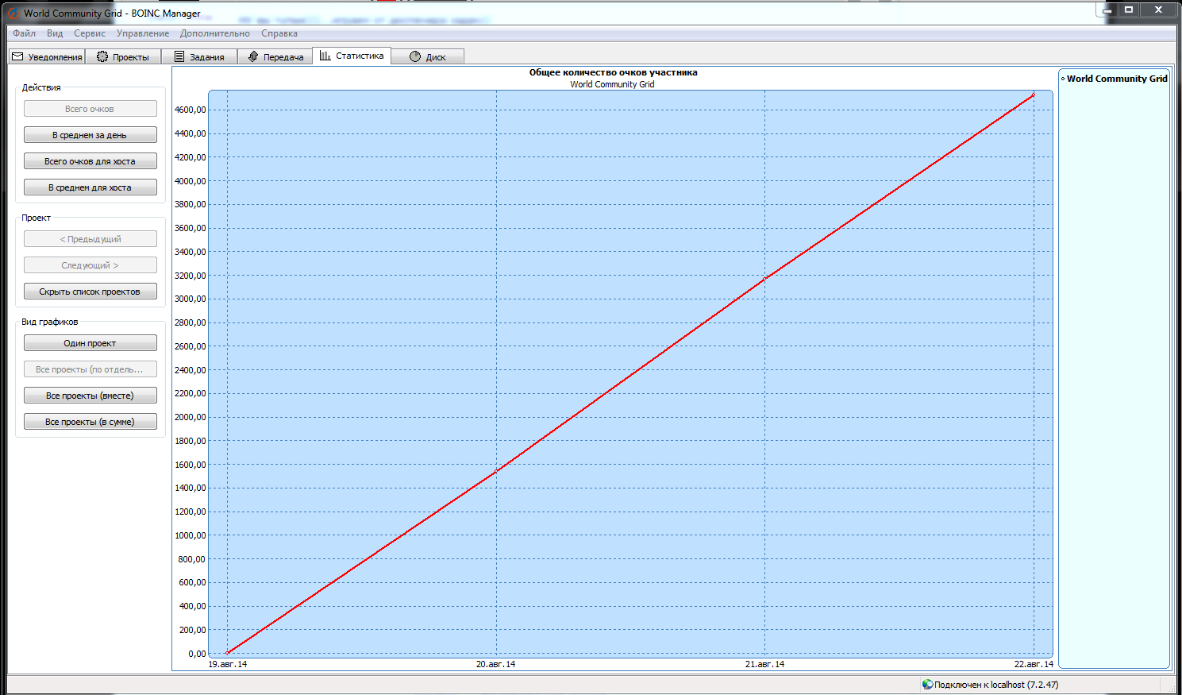The width and height of the screenshot is (1182, 695).
Task: Click the 19.авг.14 date label
Action: pos(227,664)
